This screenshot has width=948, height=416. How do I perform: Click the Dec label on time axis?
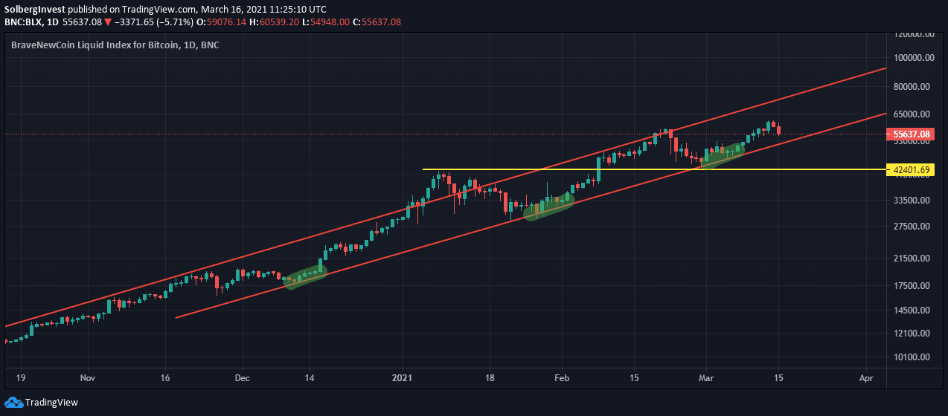pyautogui.click(x=243, y=378)
